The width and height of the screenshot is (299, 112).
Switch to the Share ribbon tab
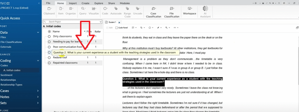pos(111,3)
